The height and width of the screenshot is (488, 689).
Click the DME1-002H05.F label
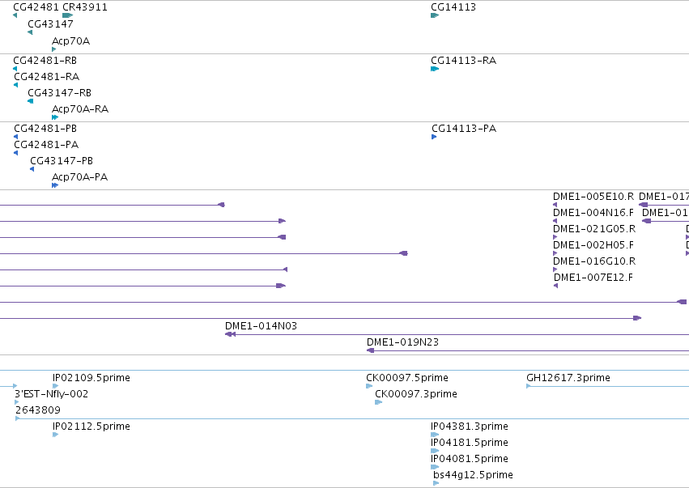[x=593, y=245]
